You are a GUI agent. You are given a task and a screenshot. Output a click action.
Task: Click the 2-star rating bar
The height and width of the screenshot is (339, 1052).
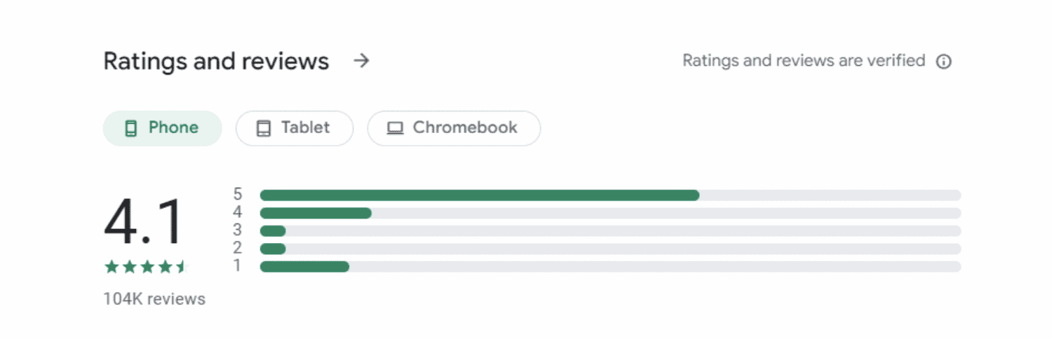[610, 249]
